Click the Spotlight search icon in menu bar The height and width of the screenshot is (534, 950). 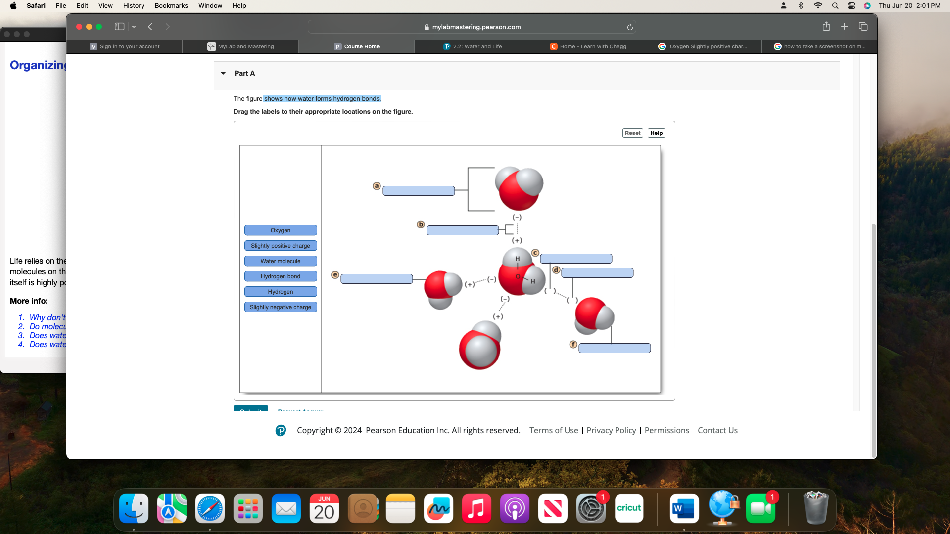[x=835, y=5]
